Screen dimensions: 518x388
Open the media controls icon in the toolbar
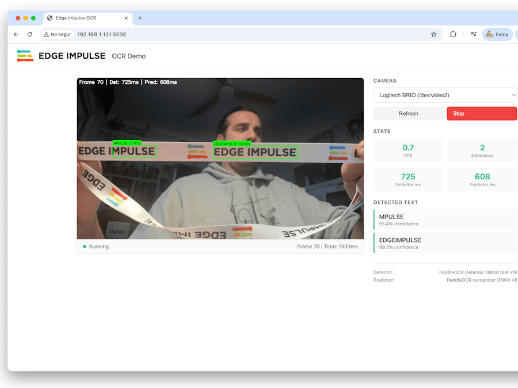click(474, 34)
